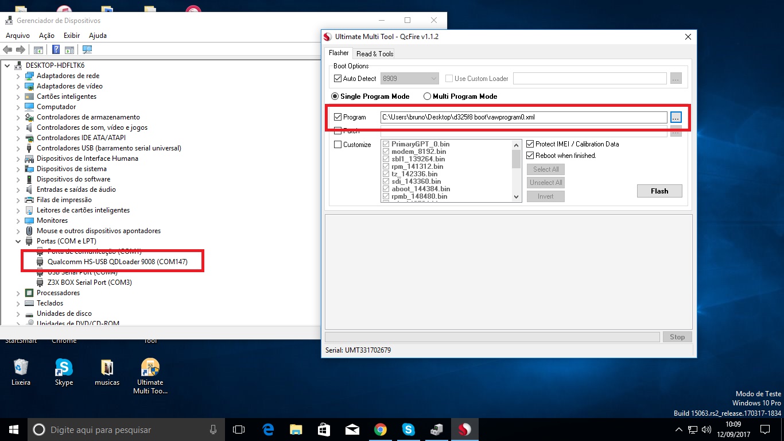This screenshot has height=441, width=784.
Task: Open the Ajuda menu
Action: coord(98,36)
